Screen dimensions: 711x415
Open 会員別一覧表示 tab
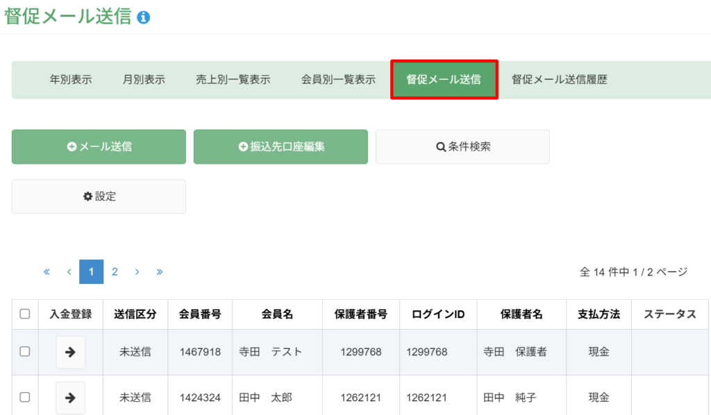(x=338, y=80)
